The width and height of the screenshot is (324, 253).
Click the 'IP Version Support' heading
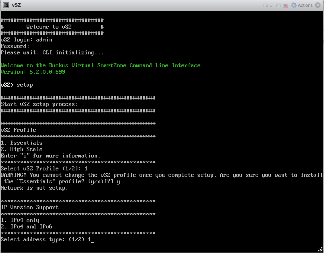pos(29,207)
